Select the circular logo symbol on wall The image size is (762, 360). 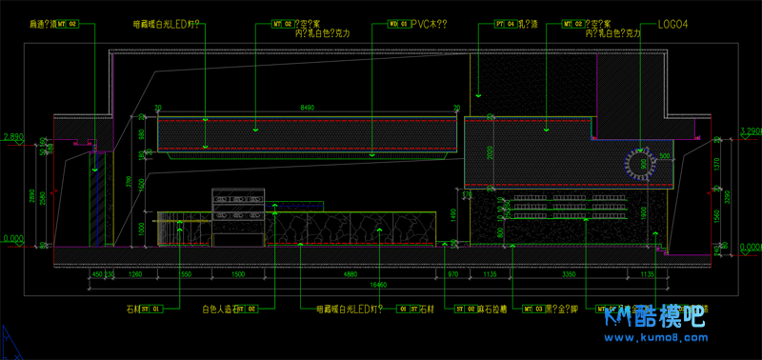pos(639,165)
